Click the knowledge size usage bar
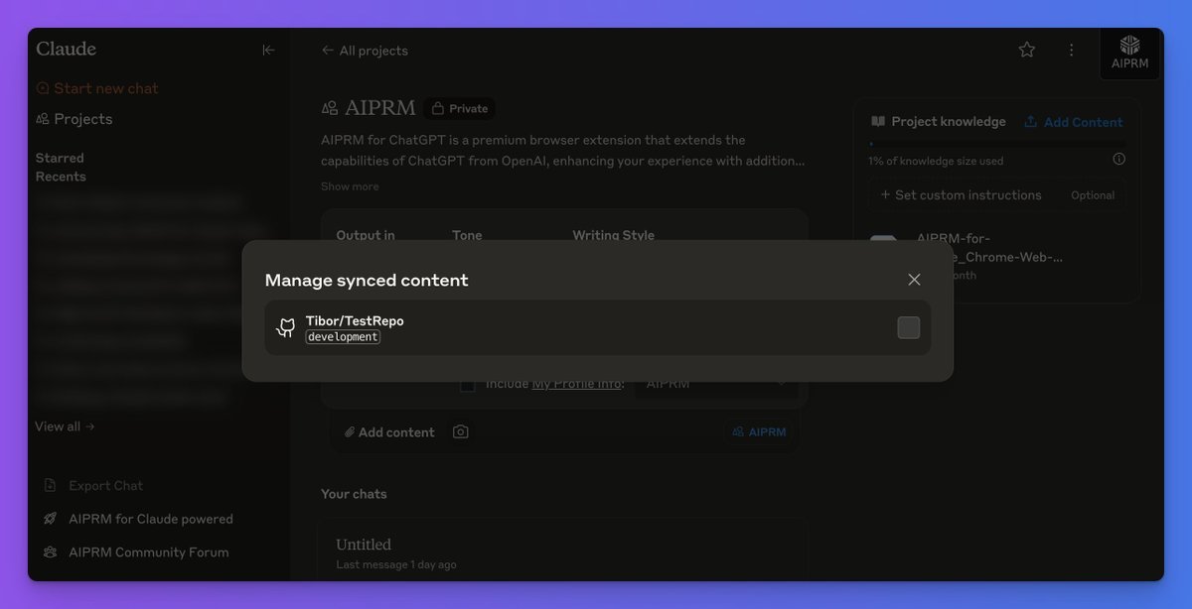This screenshot has height=609, width=1192. click(997, 145)
